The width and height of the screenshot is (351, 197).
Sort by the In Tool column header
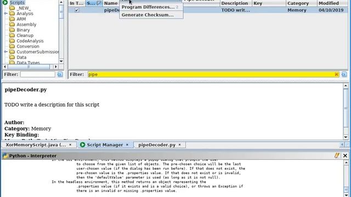pos(77,3)
